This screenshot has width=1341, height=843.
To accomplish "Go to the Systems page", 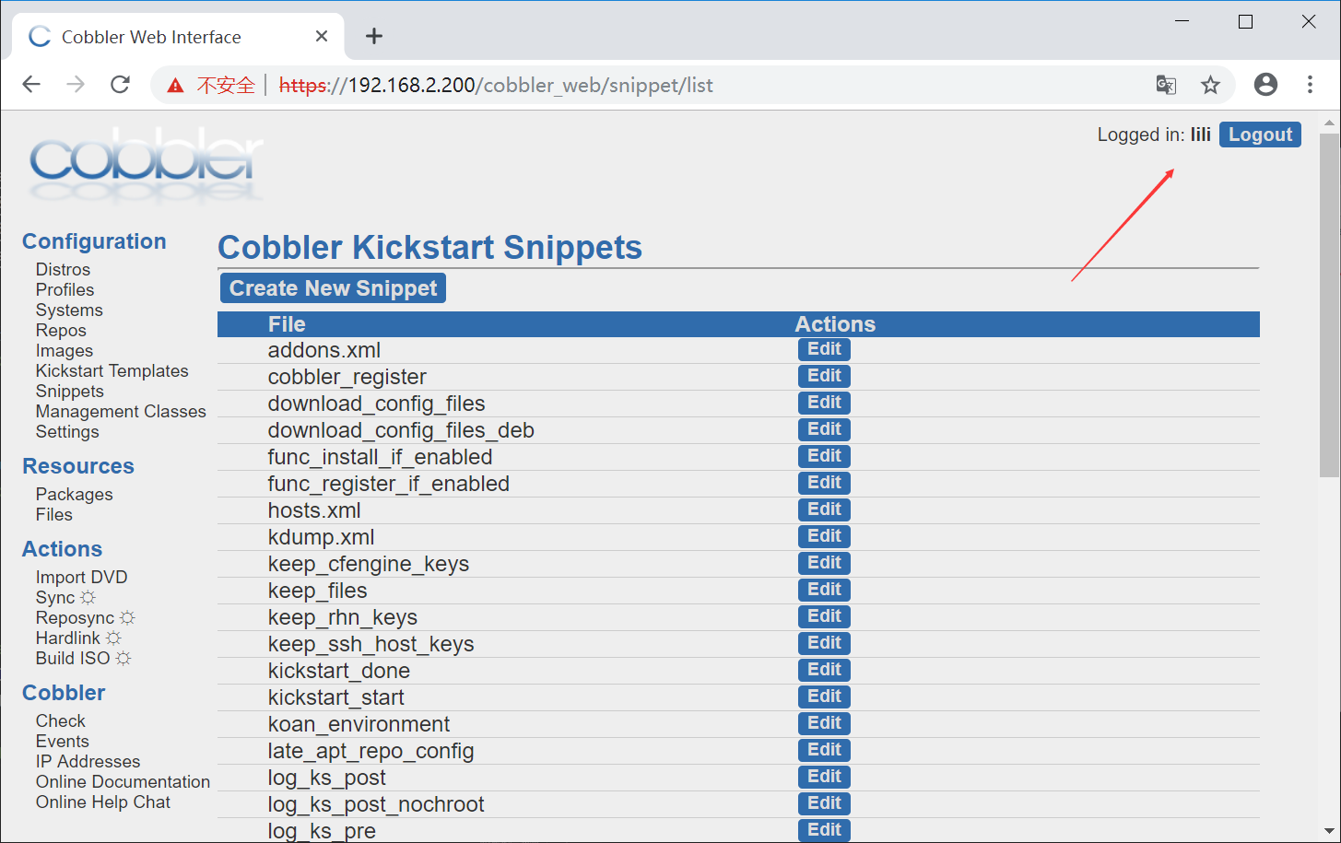I will point(69,310).
